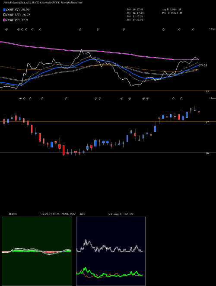Click the 'Avg V: 0.014 M' volume text
The image size is (216, 286).
pos(171,10)
